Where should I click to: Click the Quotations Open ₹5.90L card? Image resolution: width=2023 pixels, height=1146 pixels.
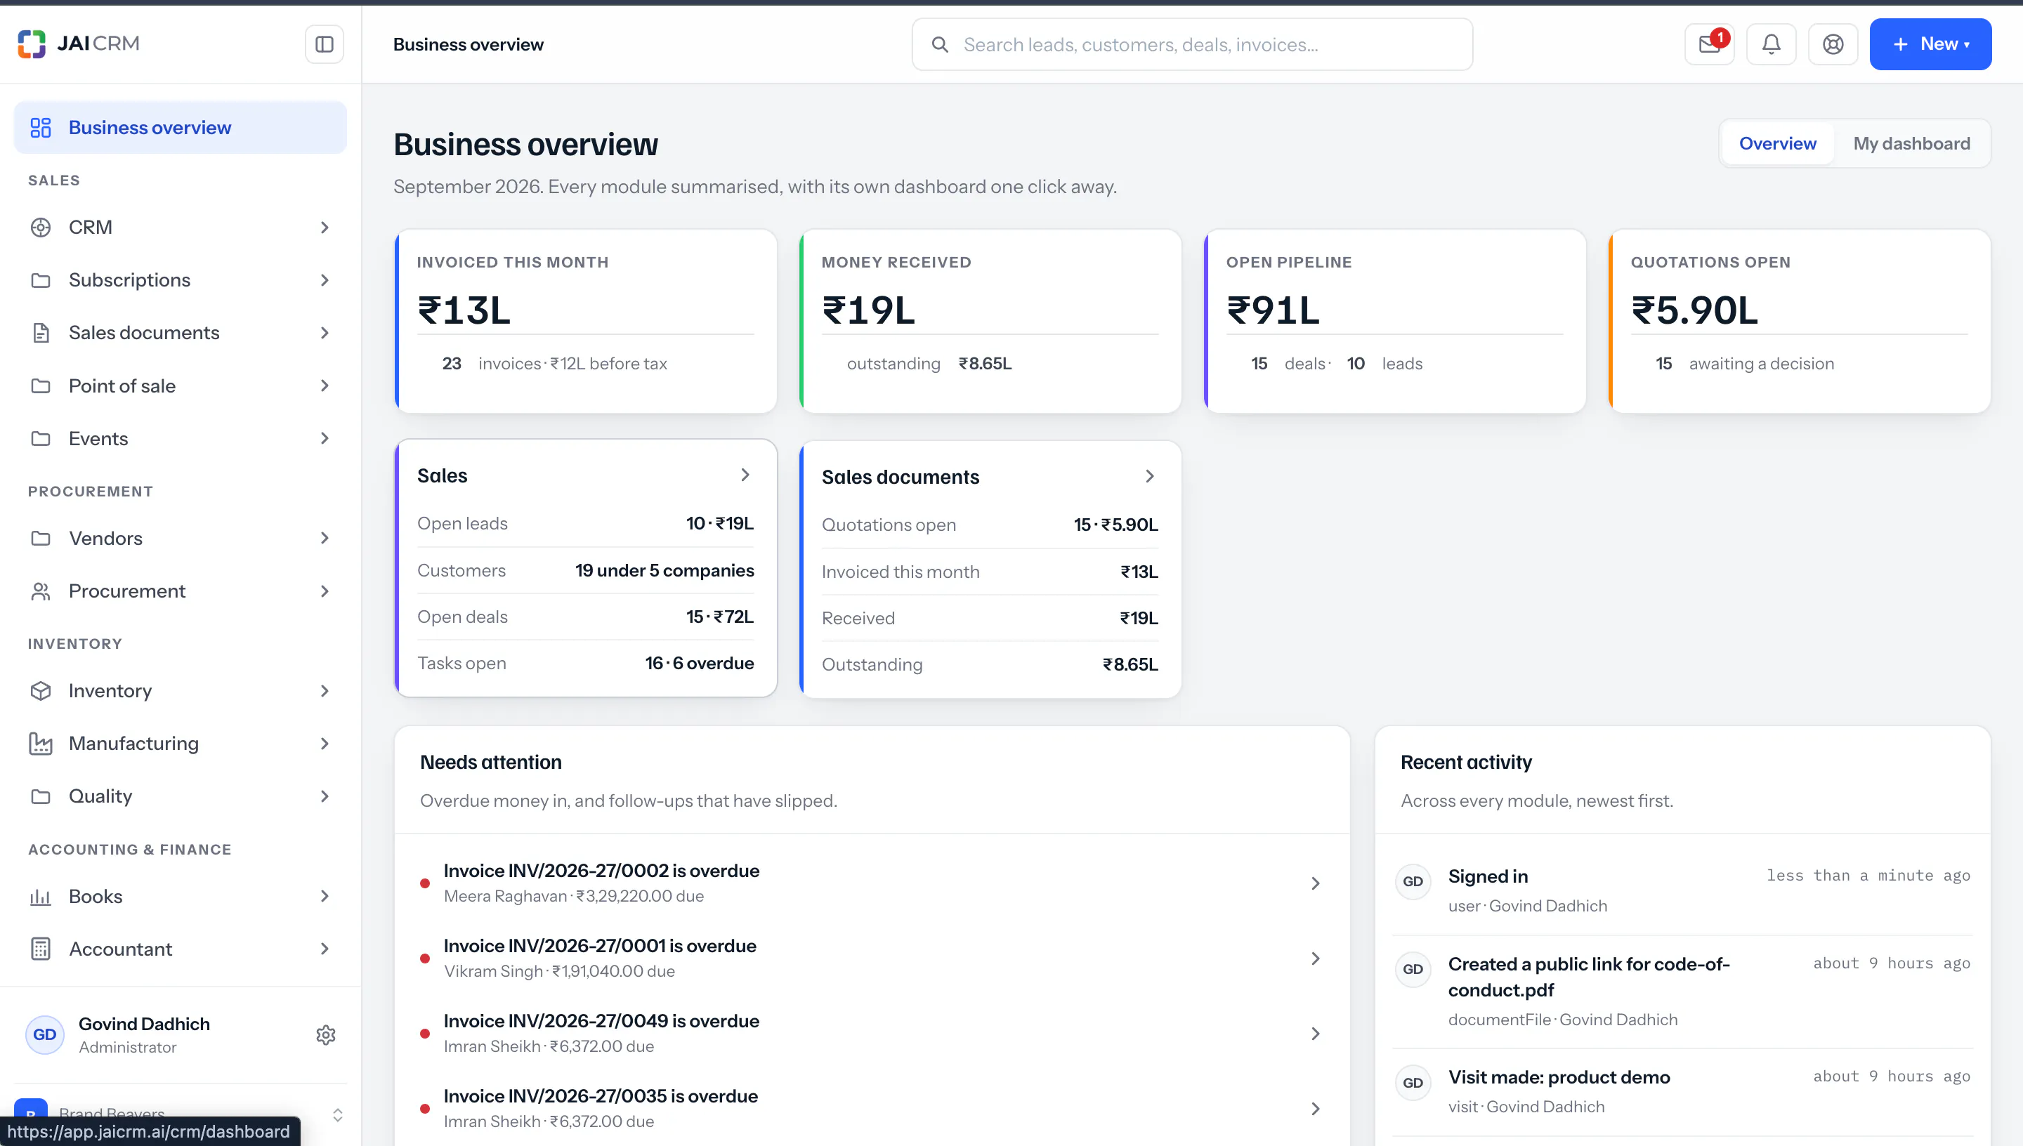tap(1800, 321)
